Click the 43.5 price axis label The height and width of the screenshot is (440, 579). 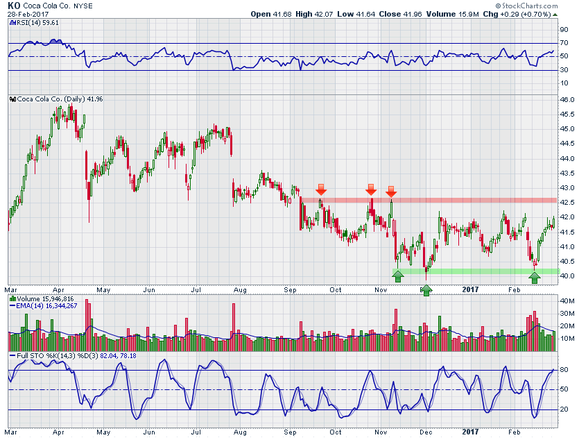[x=567, y=173]
